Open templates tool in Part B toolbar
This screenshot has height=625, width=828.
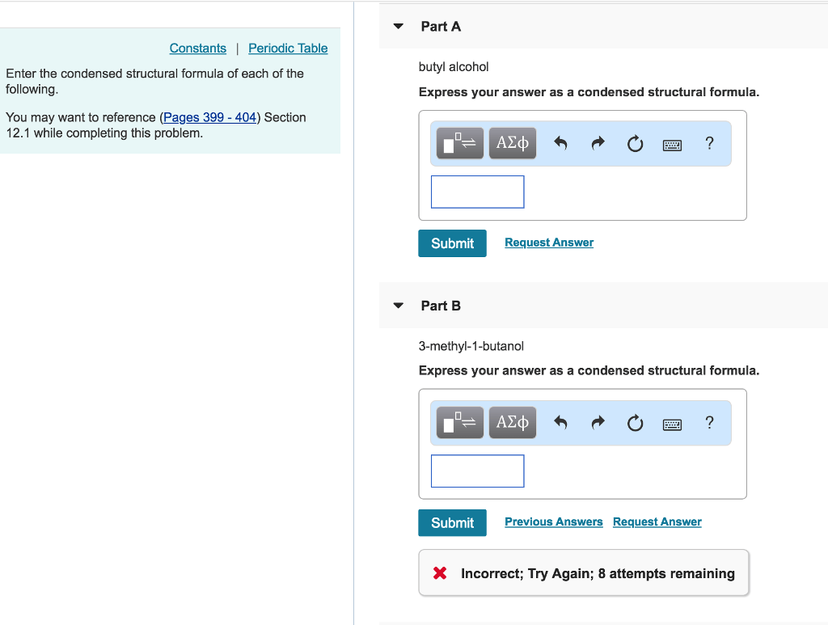tap(459, 422)
